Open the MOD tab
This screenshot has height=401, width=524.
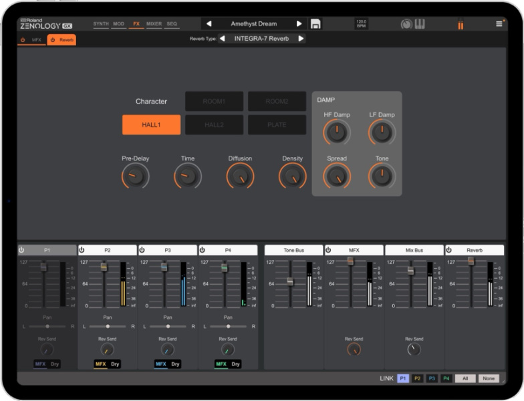pyautogui.click(x=119, y=24)
